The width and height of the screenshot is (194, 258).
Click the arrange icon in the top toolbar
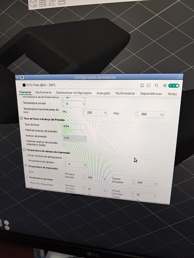tap(62, 2)
